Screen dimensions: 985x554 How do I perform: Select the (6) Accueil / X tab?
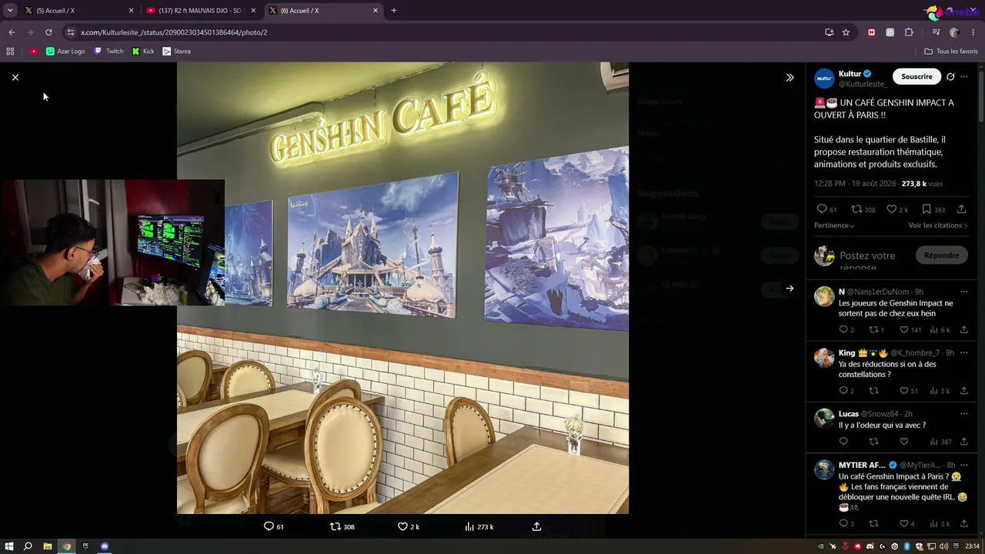click(323, 11)
